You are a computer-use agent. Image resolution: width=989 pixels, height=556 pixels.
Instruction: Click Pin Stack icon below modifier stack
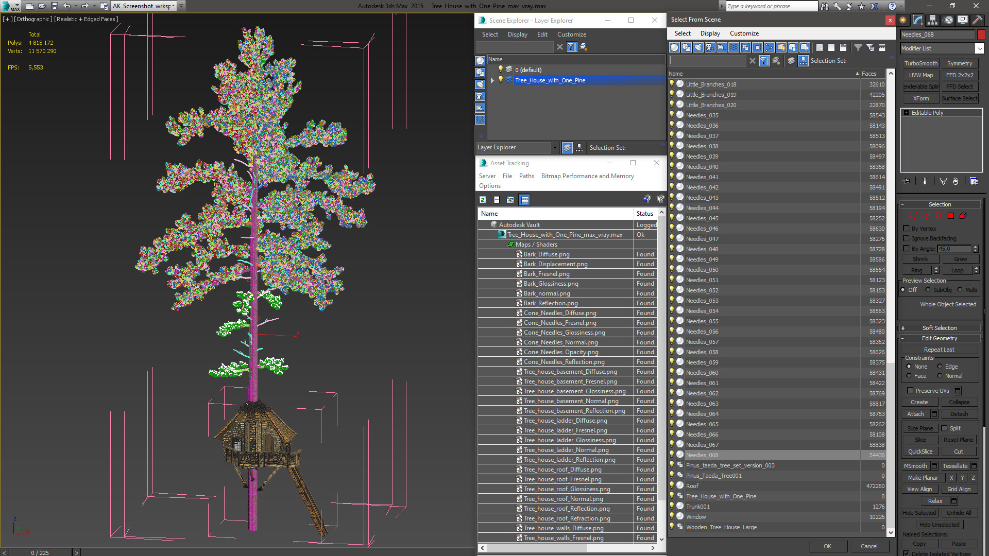(x=907, y=181)
